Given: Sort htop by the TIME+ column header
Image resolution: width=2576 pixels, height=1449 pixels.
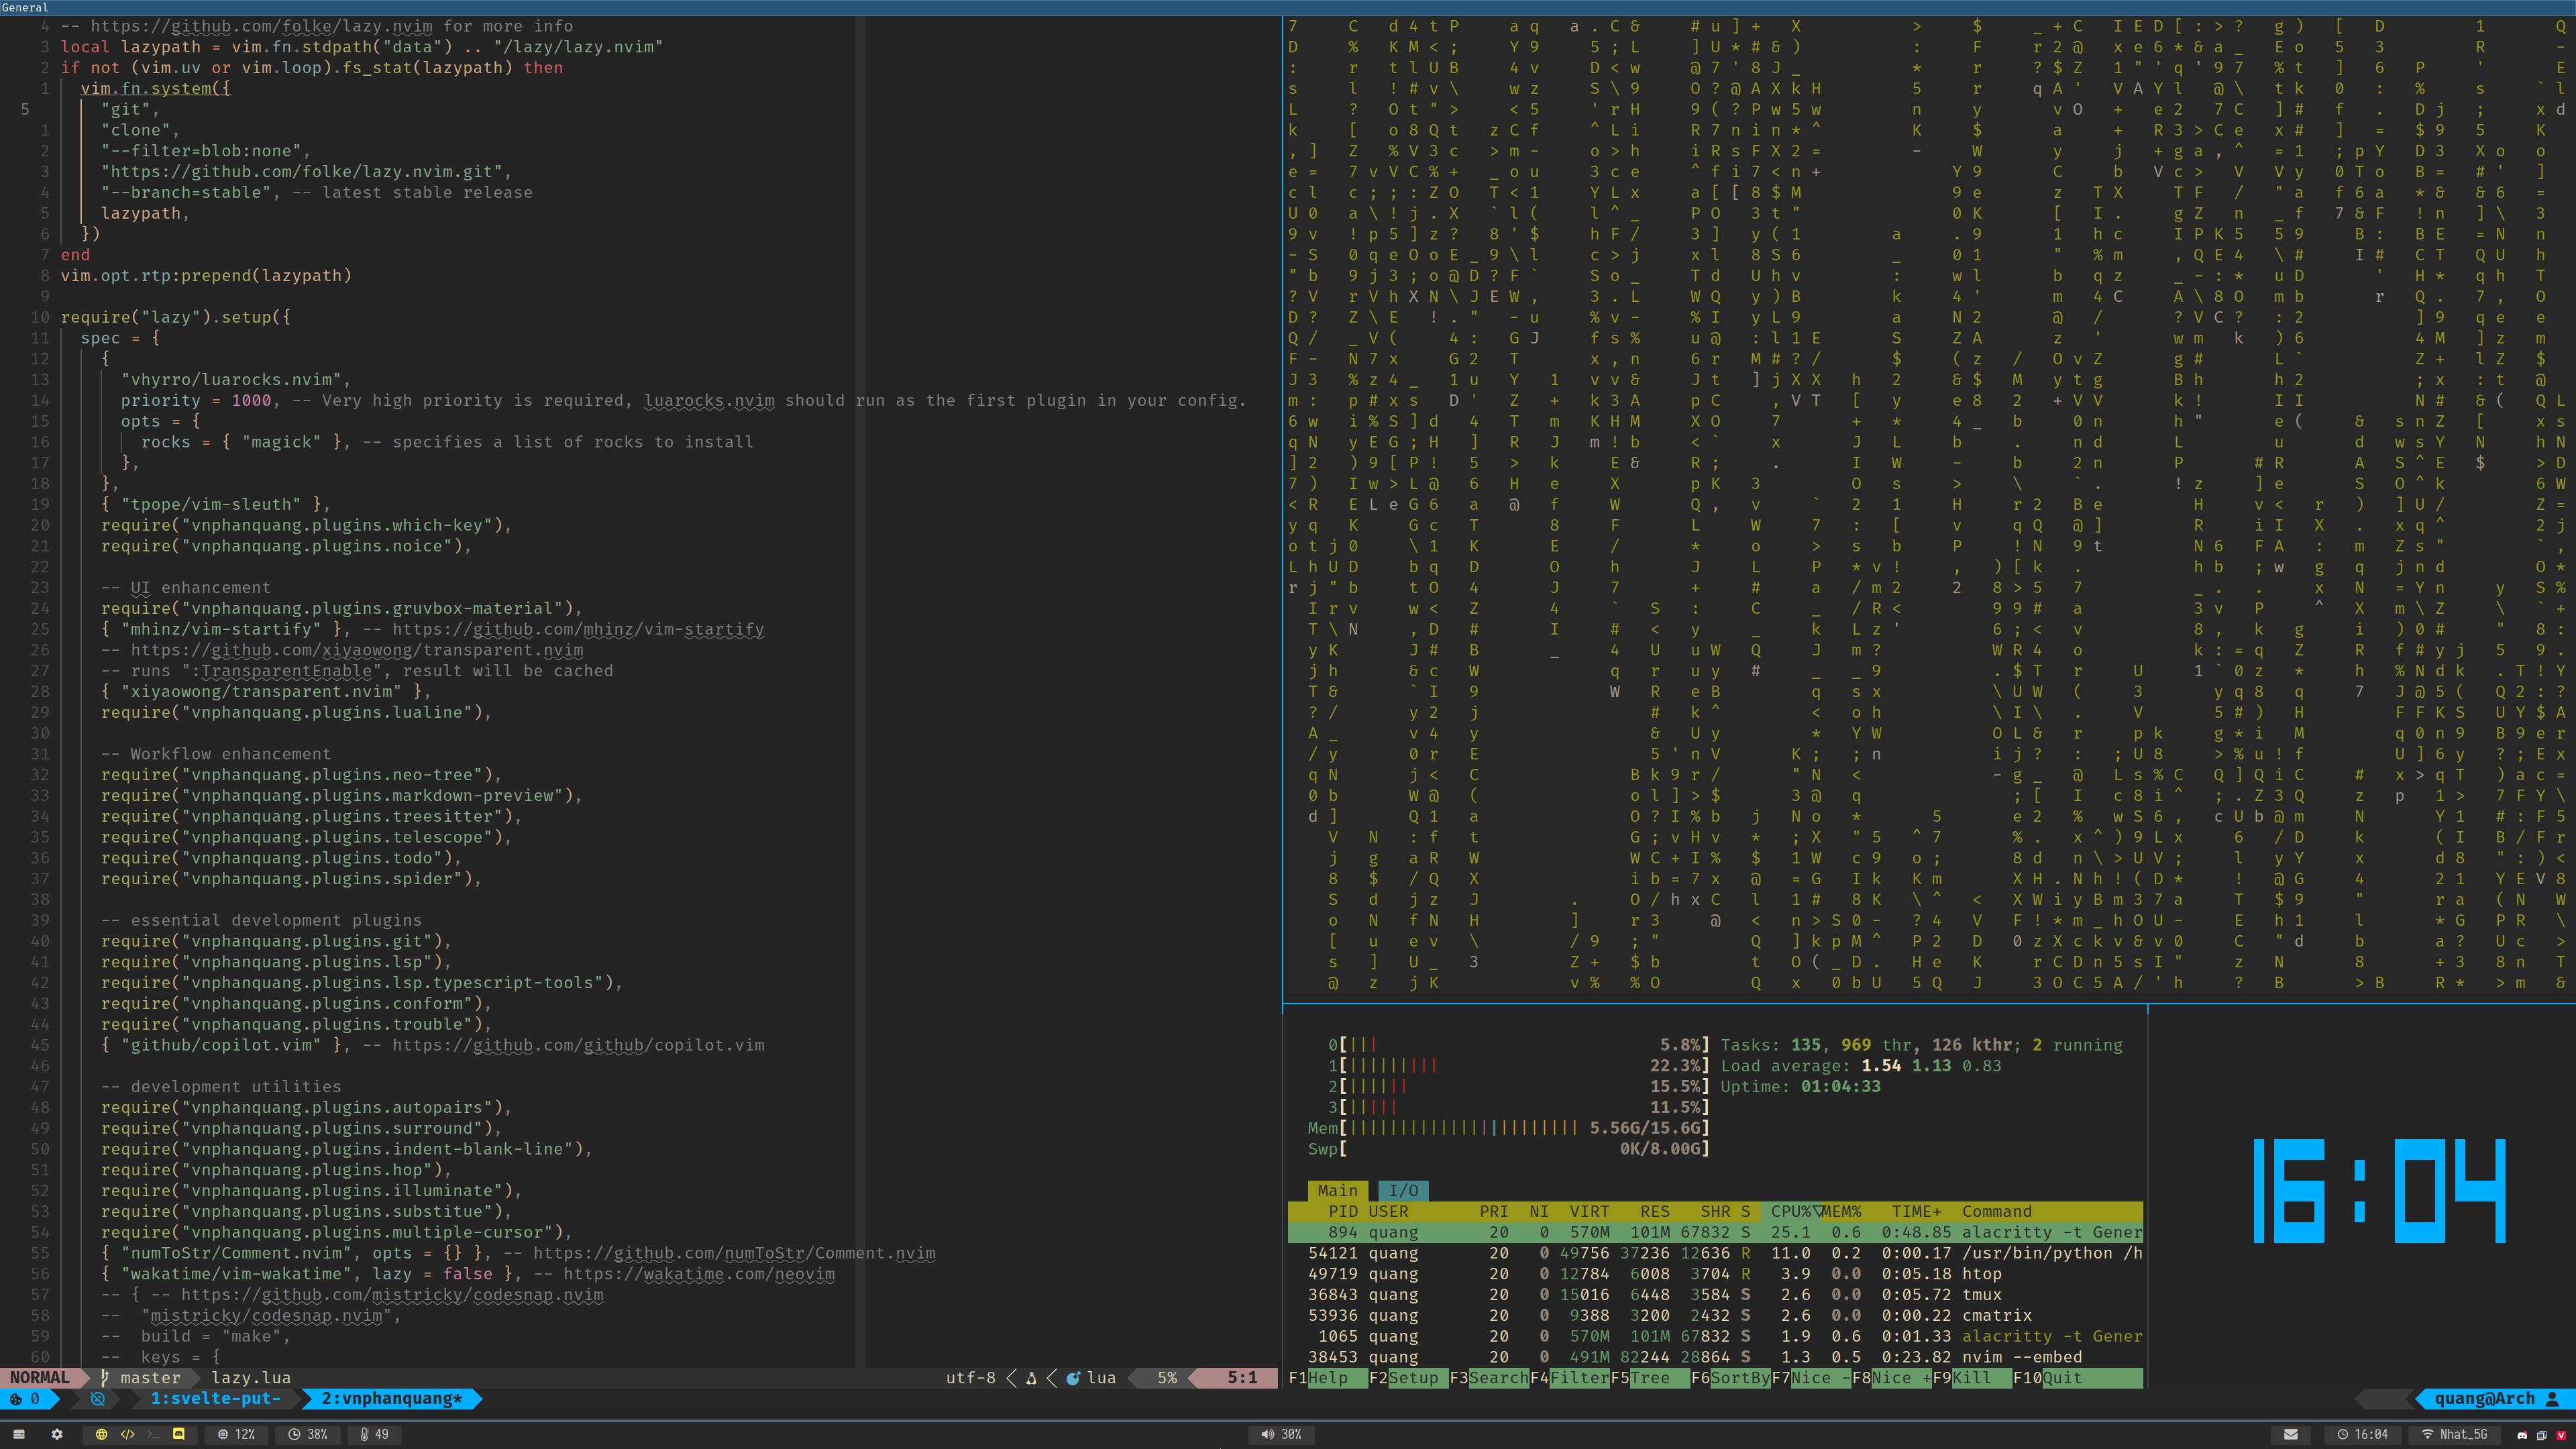Looking at the screenshot, I should (1916, 1211).
